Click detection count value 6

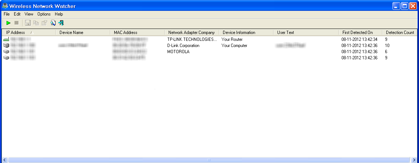386,52
